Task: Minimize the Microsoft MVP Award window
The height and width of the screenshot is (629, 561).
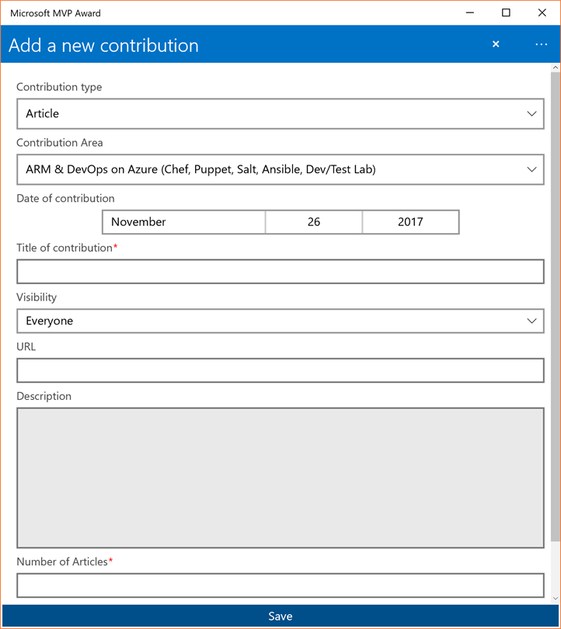Action: pos(470,13)
